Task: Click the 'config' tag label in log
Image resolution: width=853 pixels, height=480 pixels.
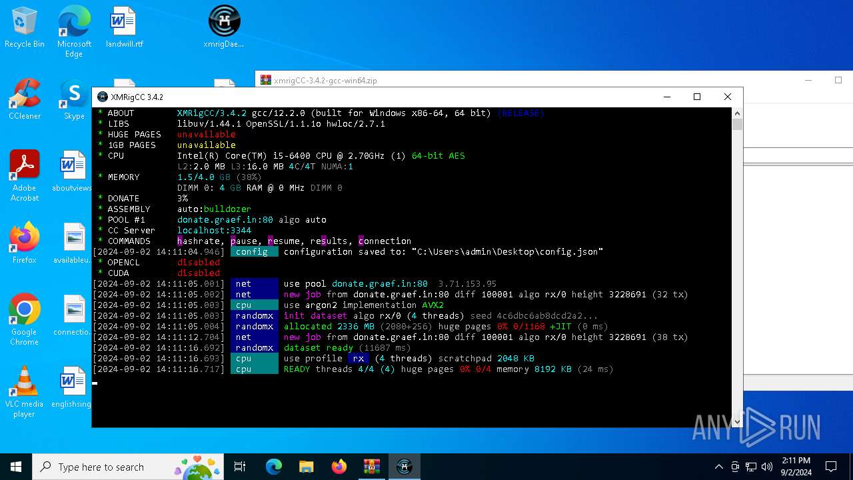Action: pyautogui.click(x=254, y=251)
